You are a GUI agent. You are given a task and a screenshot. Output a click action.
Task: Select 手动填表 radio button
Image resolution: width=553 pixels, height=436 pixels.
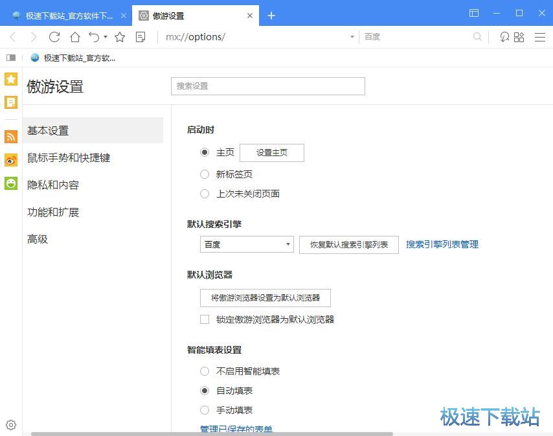pyautogui.click(x=205, y=410)
